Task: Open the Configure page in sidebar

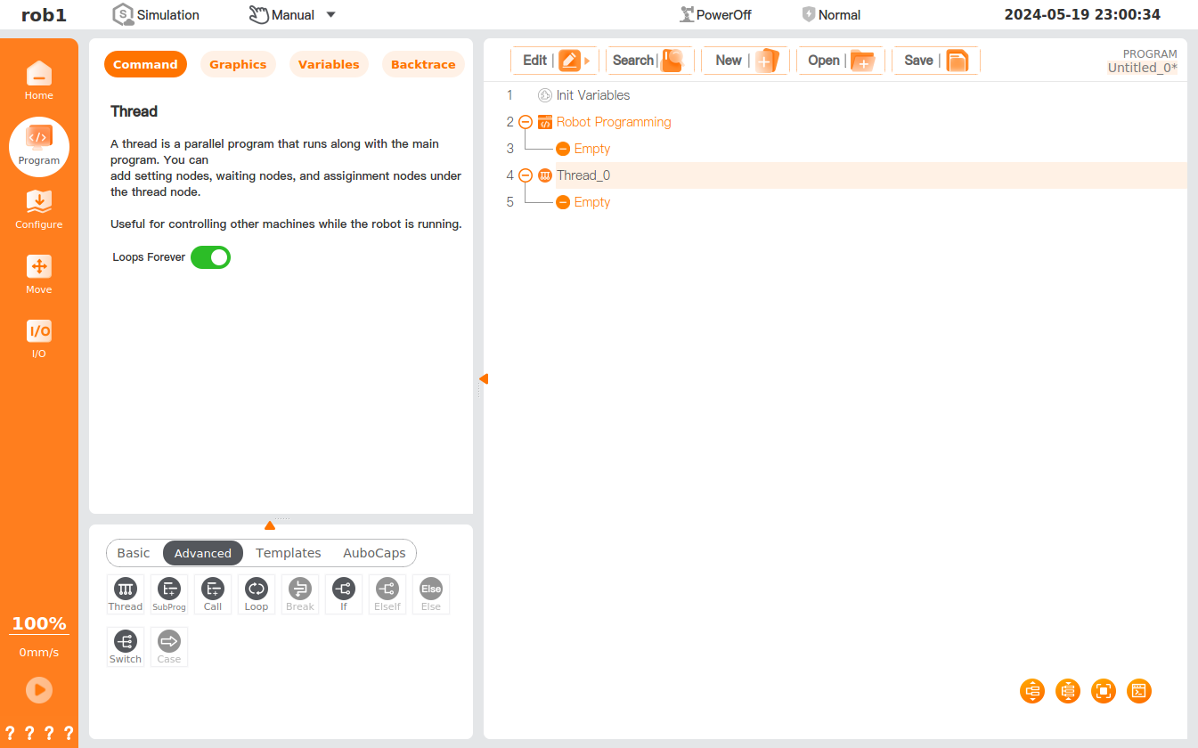Action: (x=39, y=210)
